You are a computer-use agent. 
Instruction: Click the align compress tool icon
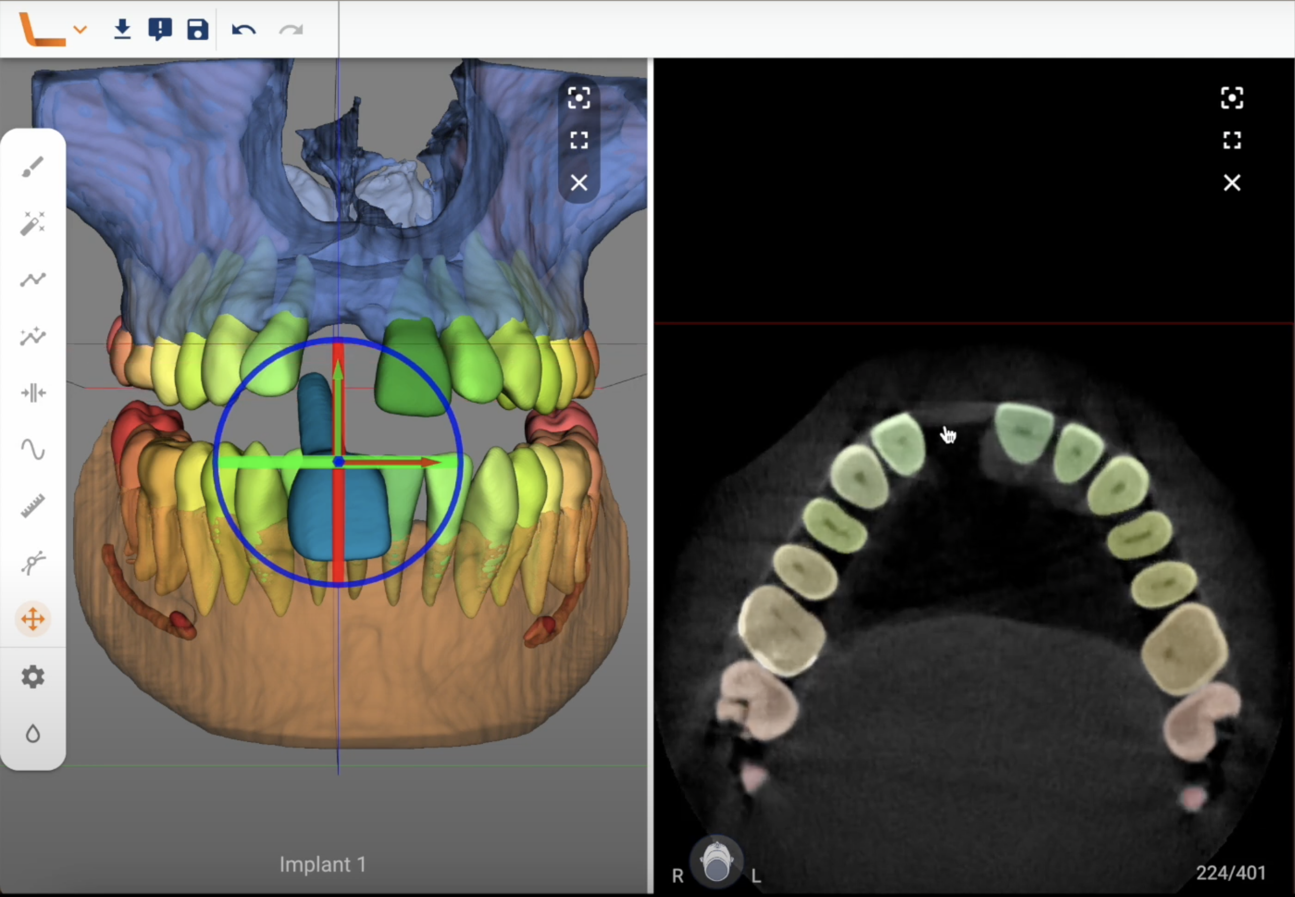click(33, 393)
